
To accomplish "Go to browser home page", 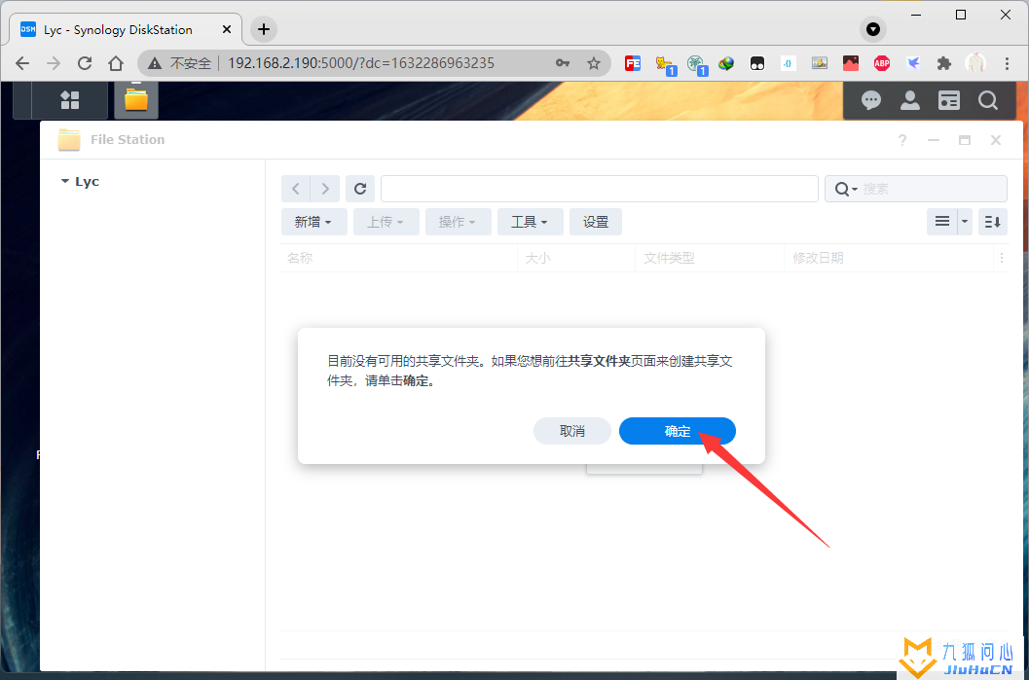I will [x=116, y=63].
